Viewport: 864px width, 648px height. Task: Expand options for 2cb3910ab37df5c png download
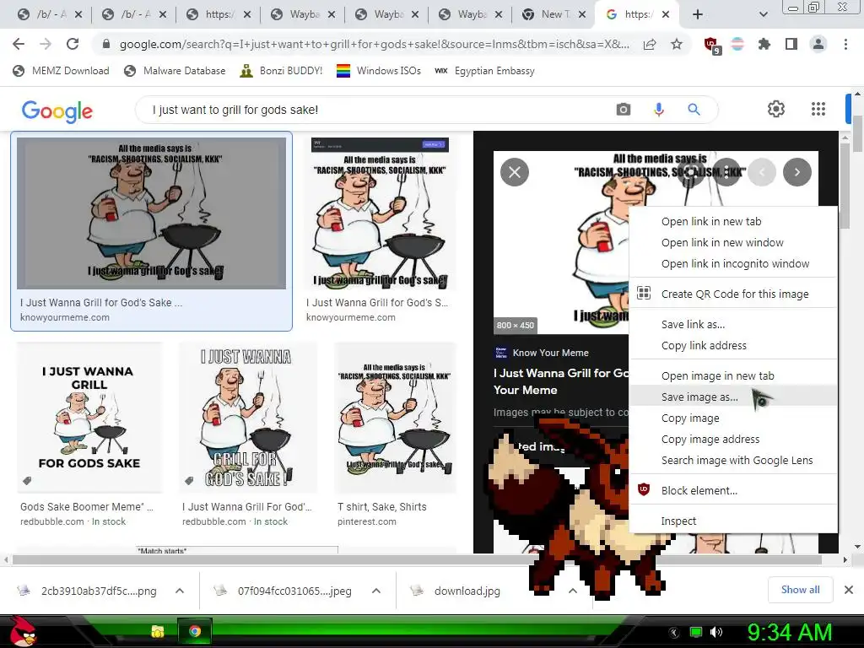(x=180, y=591)
